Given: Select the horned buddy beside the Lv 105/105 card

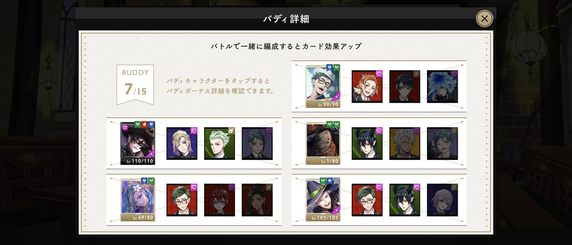Looking at the screenshot, I should (405, 200).
